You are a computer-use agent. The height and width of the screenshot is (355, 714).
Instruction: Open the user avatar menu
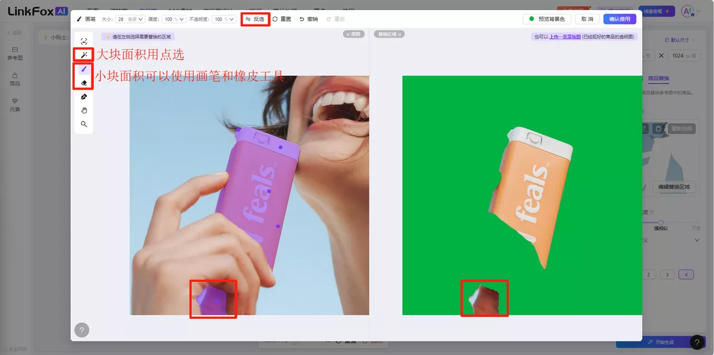click(x=690, y=11)
